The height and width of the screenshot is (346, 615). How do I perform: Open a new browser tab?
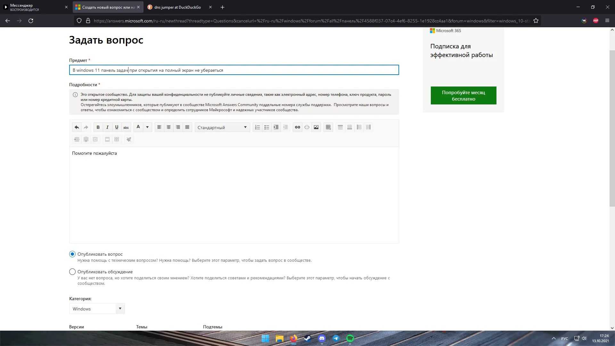[223, 7]
